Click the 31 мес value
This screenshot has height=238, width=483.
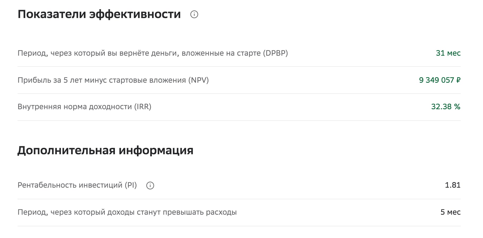pyautogui.click(x=448, y=53)
